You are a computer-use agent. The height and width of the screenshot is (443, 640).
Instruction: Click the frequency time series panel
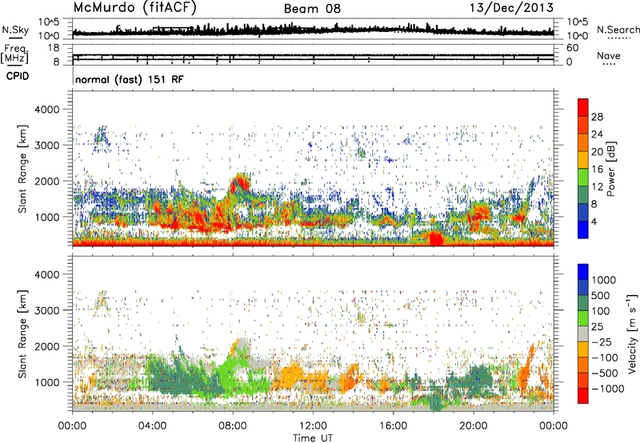(313, 55)
